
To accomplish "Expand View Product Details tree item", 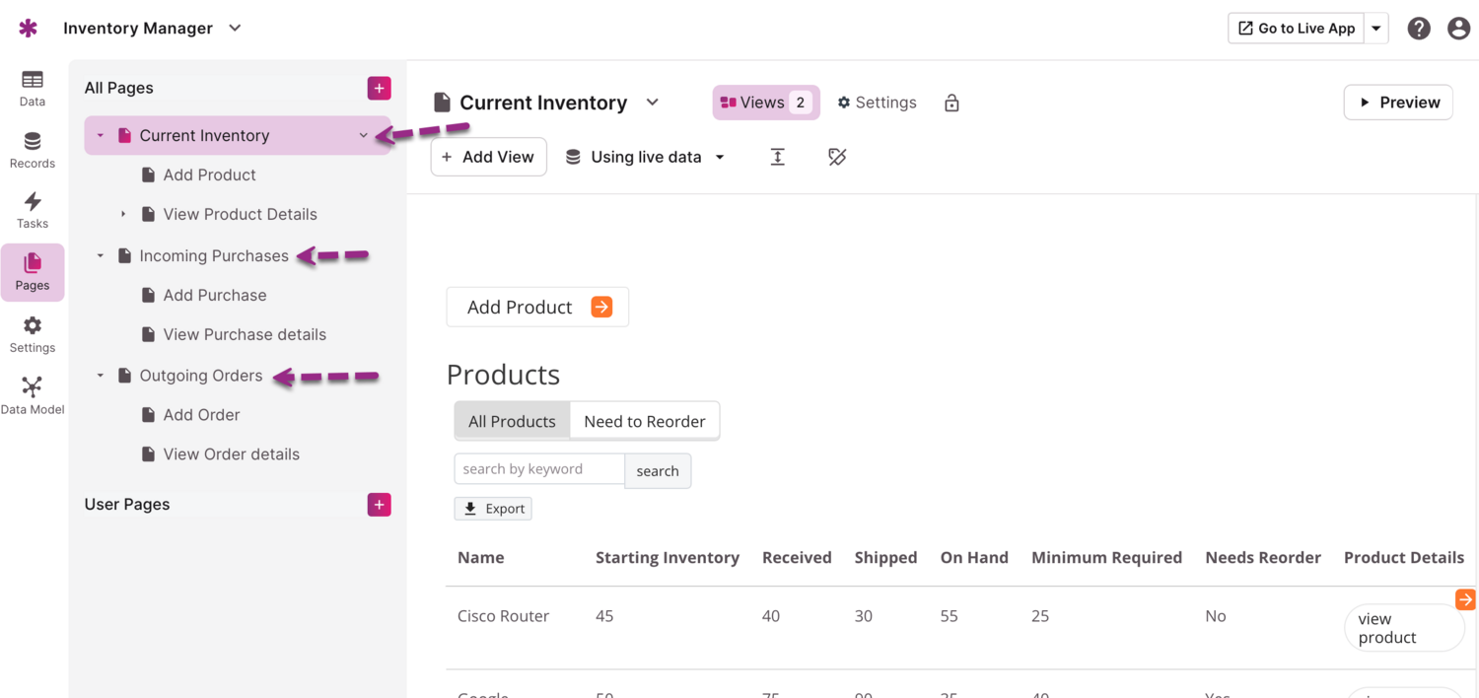I will (123, 214).
